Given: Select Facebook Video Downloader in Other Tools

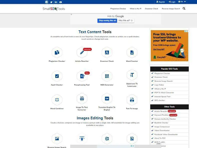Looking at the screenshot, I should pos(166,135).
